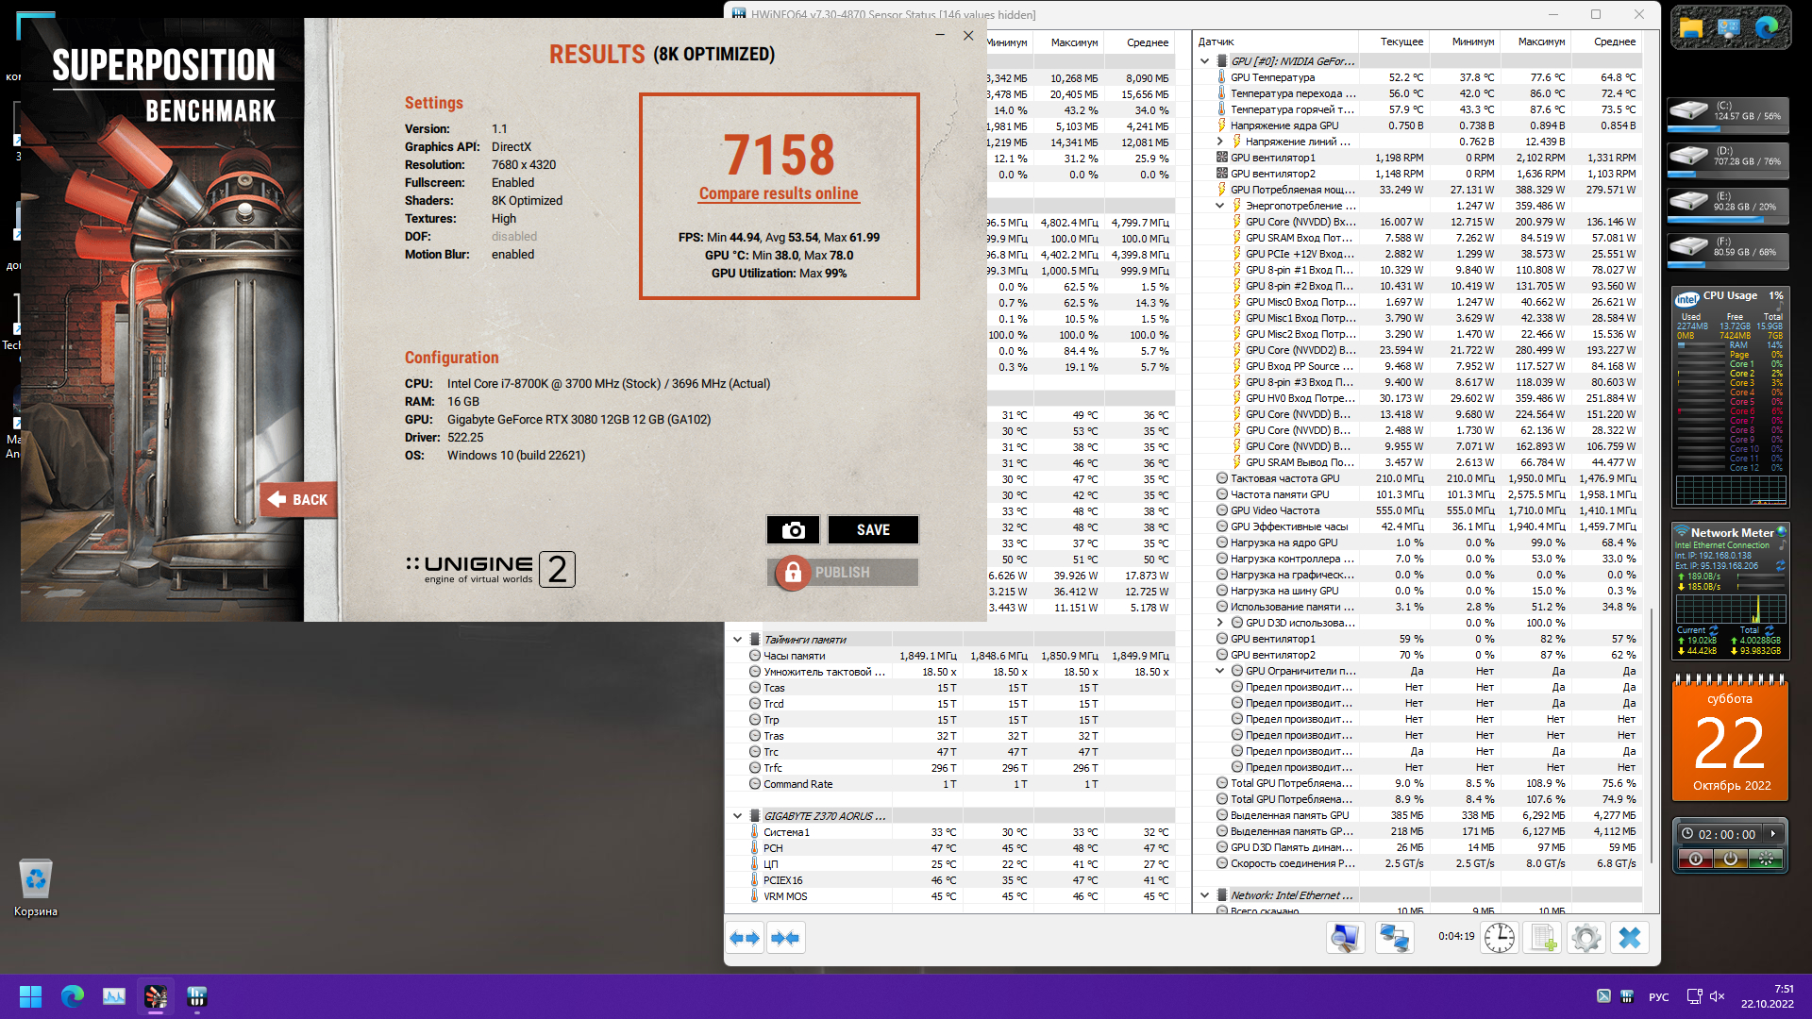Open HWiNFO sensor settings gear icon
Screen dimensions: 1812x1019
coord(1586,938)
